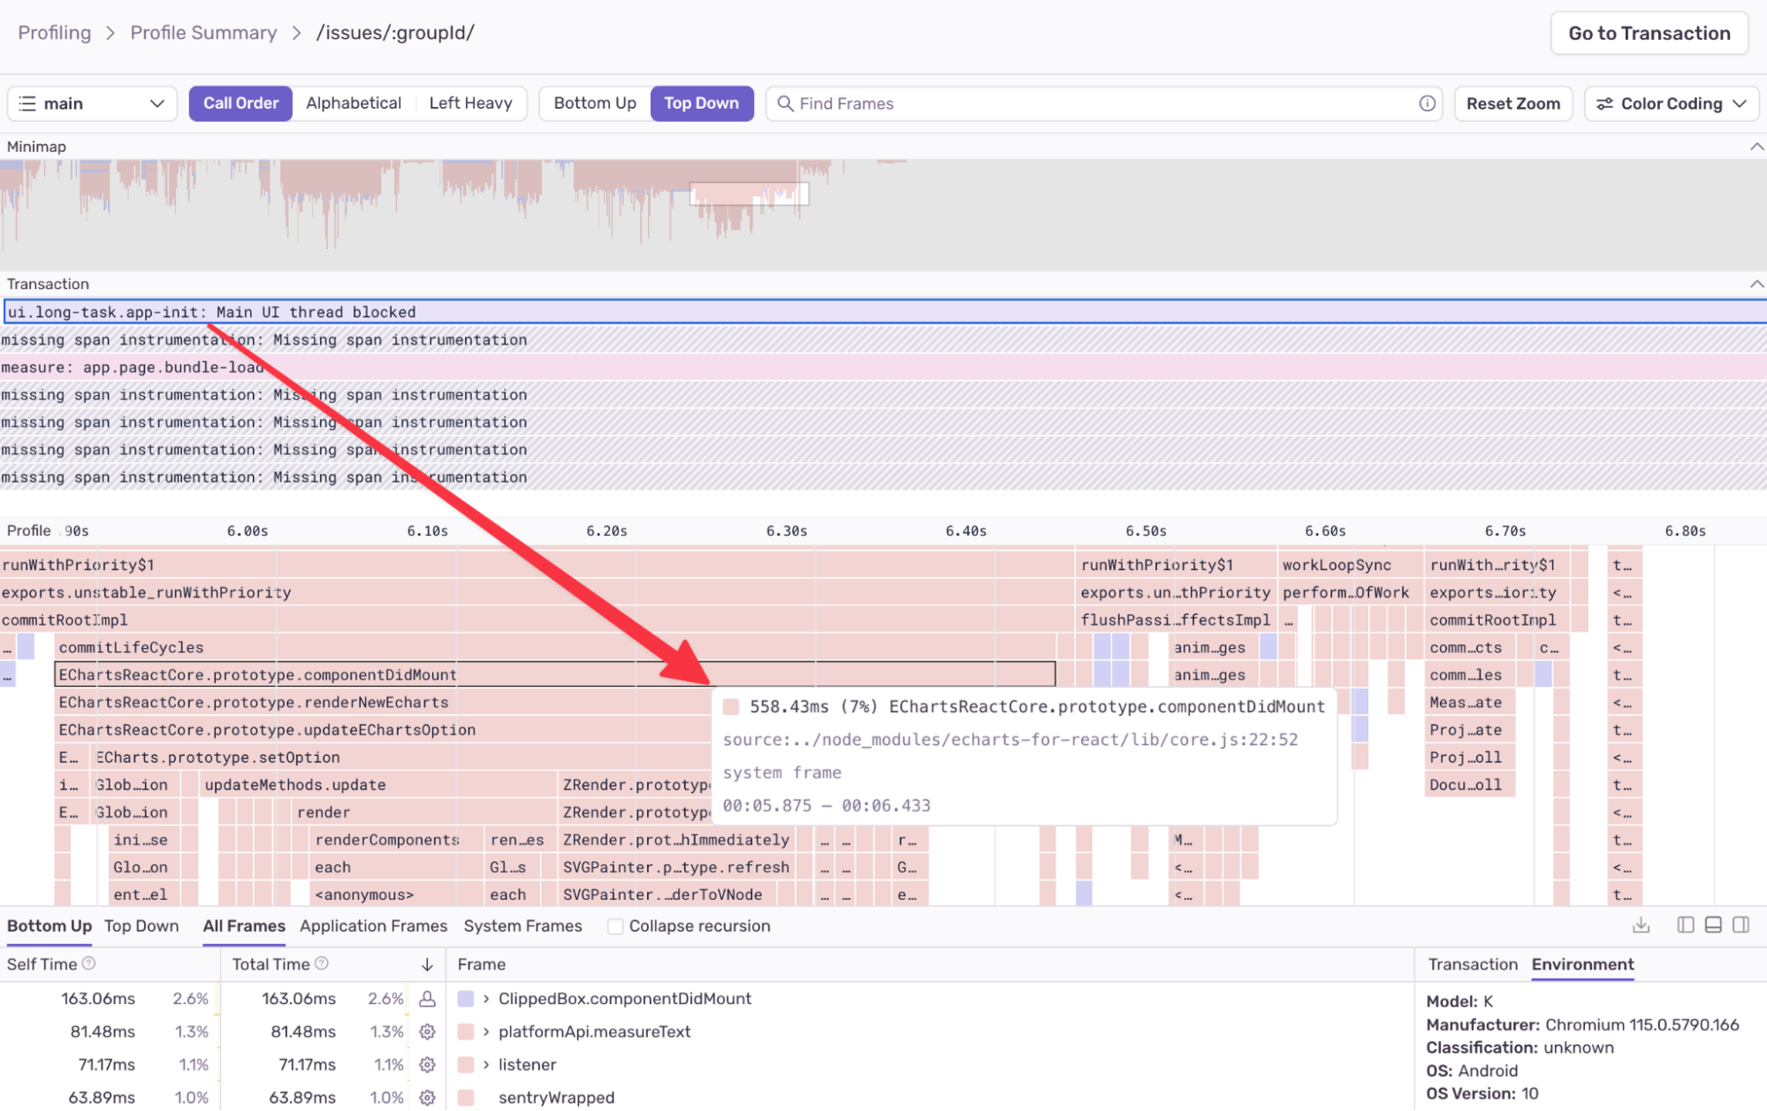Switch to Transaction tab in side panel
The width and height of the screenshot is (1767, 1111).
coord(1473,964)
